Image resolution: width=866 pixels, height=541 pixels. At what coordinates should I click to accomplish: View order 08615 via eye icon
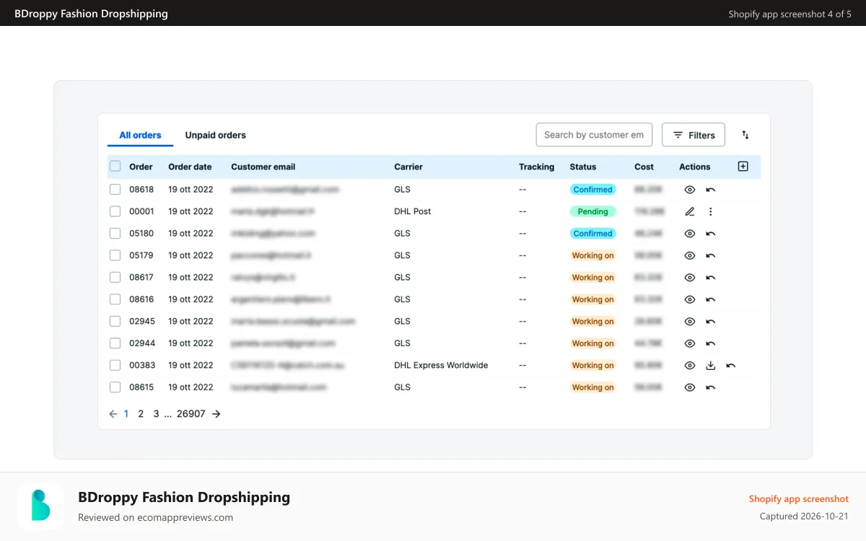click(690, 387)
